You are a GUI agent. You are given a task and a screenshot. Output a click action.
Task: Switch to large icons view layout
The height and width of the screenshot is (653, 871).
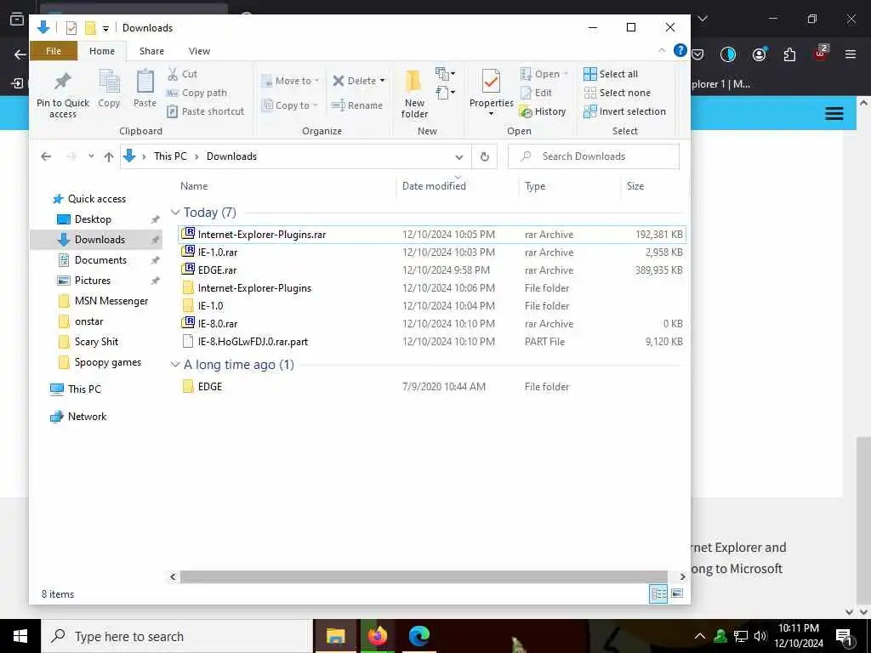[x=677, y=593]
